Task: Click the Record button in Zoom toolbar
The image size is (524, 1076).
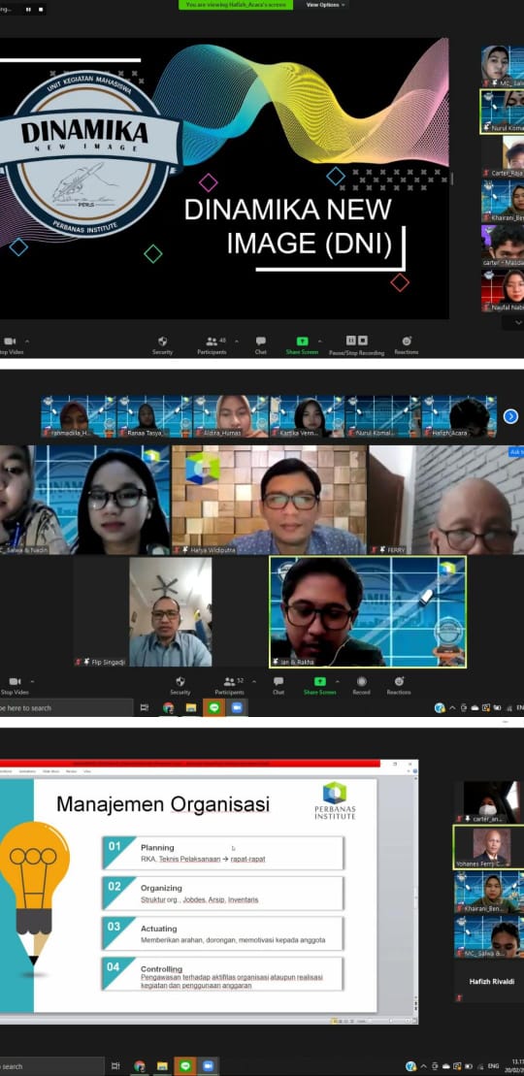Action: pyautogui.click(x=361, y=685)
